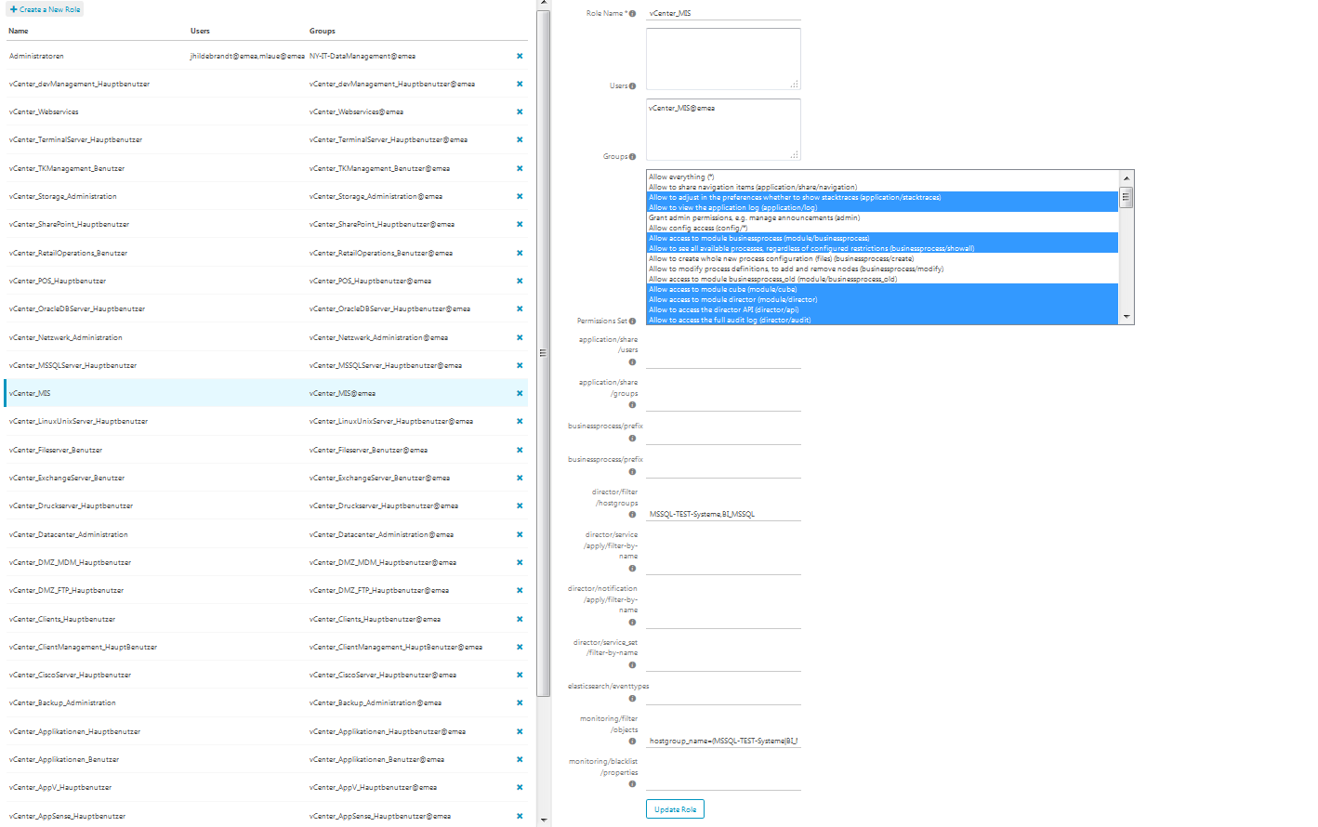Deselect 'Allow access to module director' permission
Viewport: 1318px width, 827px height.
pyautogui.click(x=882, y=299)
